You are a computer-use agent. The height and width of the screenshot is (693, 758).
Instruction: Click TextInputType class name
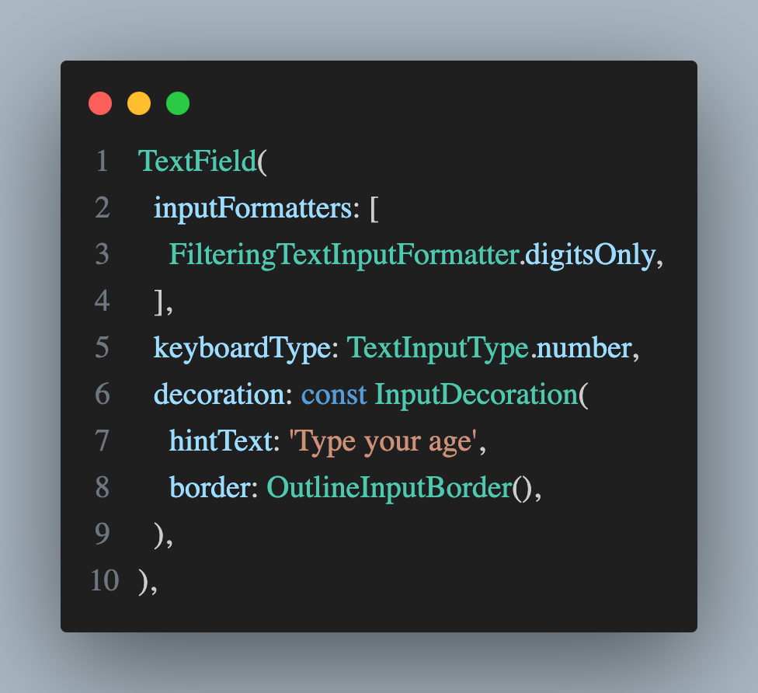[x=437, y=347]
